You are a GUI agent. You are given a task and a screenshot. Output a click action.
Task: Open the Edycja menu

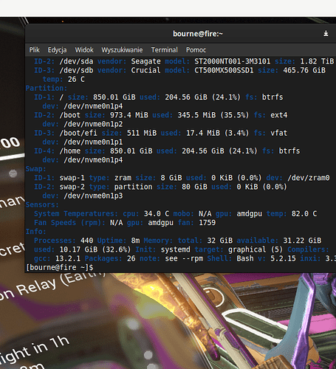57,50
